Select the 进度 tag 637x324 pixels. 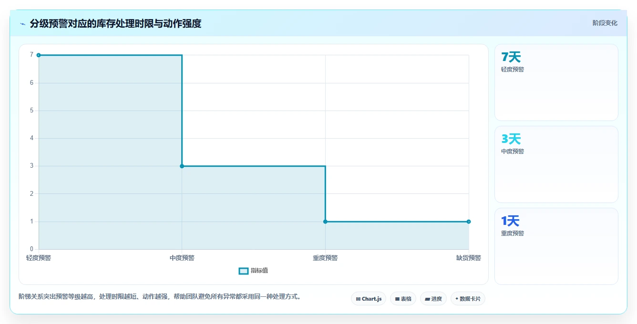pos(433,299)
